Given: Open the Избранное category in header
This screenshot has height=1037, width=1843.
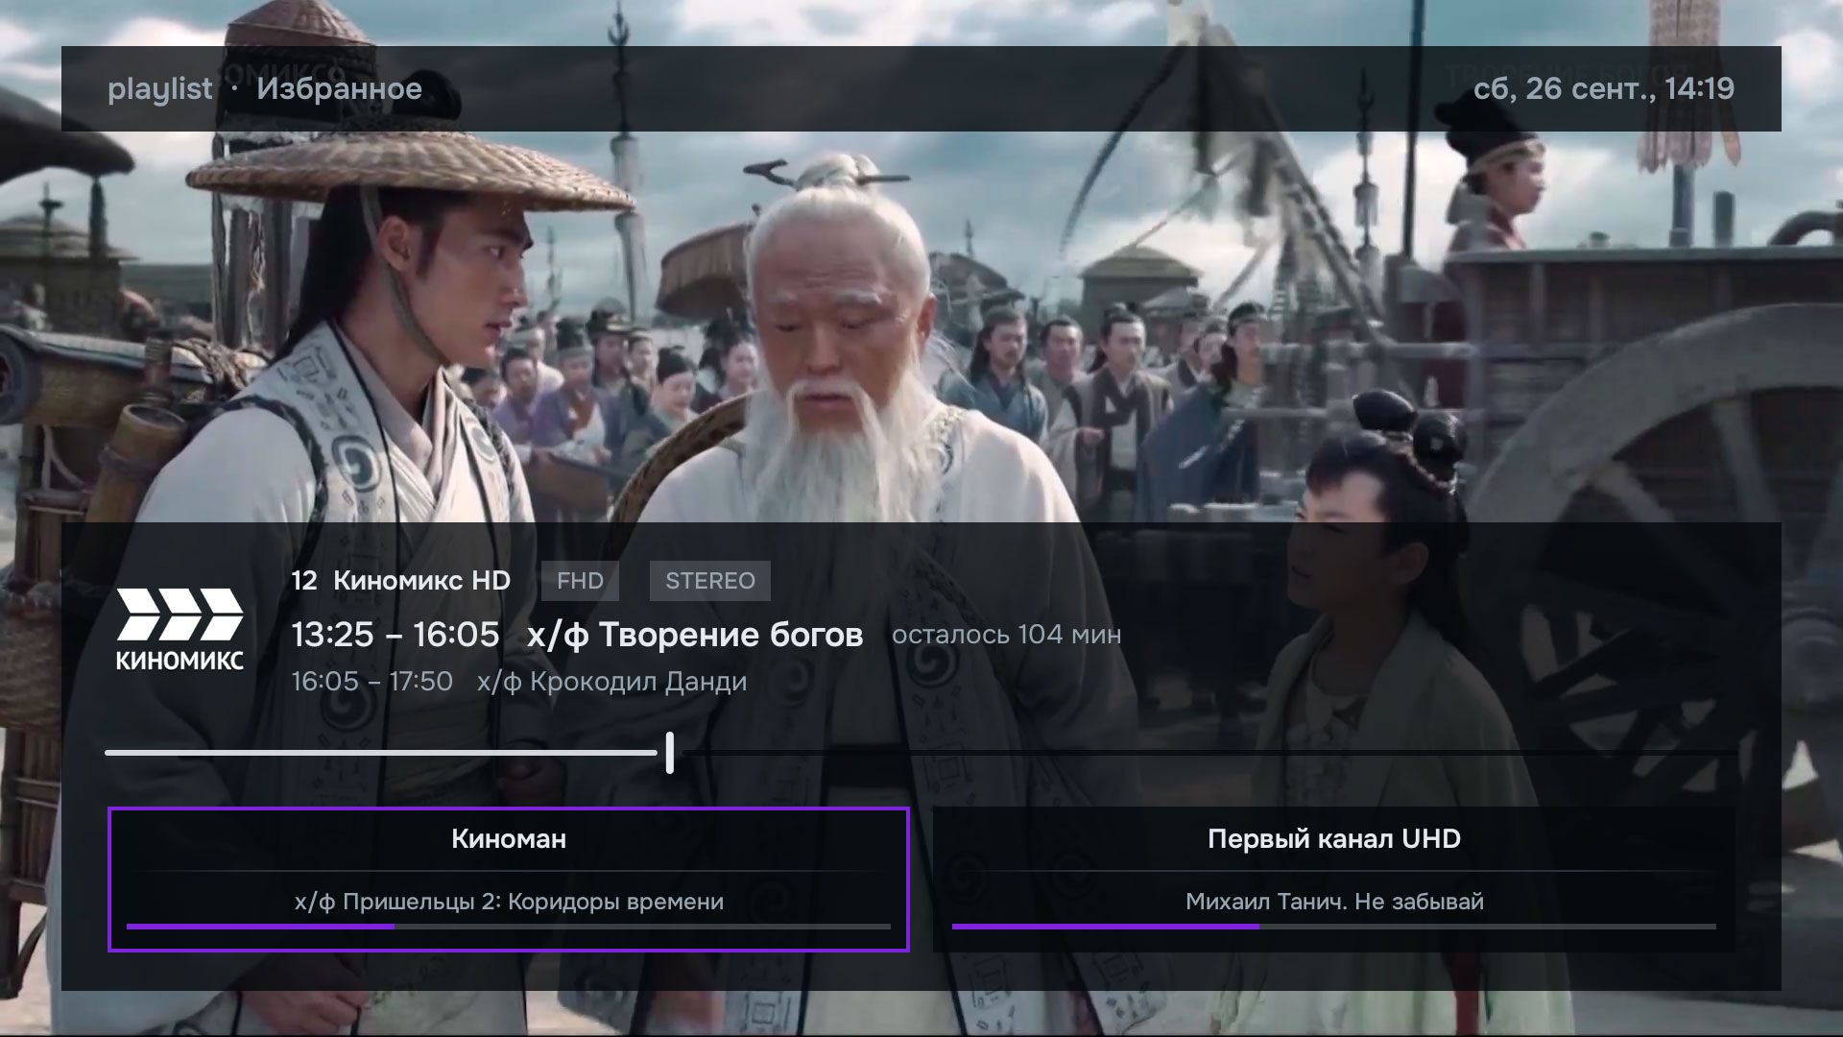Looking at the screenshot, I should pos(339,88).
